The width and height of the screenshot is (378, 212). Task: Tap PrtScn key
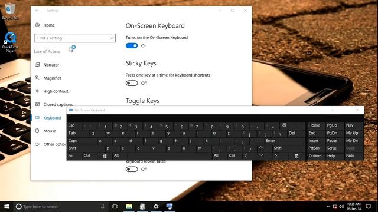point(316,148)
